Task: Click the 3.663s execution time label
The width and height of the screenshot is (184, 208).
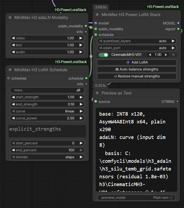Action: 101,7
